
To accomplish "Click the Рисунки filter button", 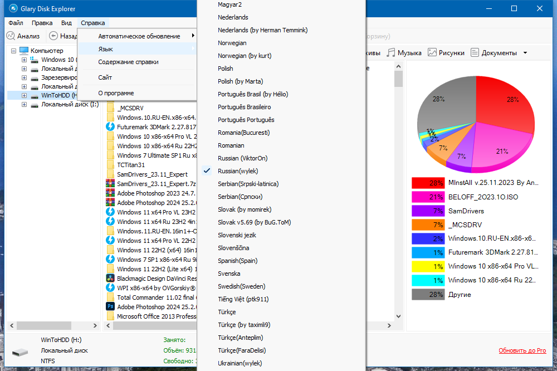I will coord(446,52).
